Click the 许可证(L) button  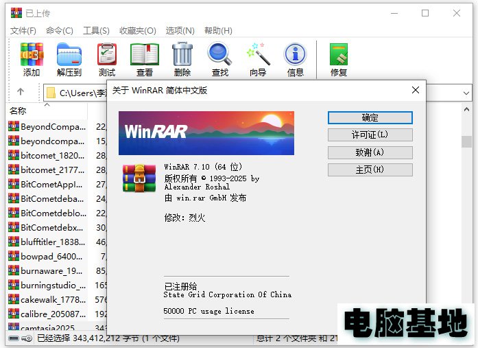click(x=370, y=135)
